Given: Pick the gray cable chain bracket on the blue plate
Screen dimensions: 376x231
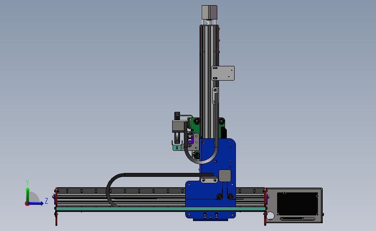Looking at the screenshot, I should click(209, 180).
